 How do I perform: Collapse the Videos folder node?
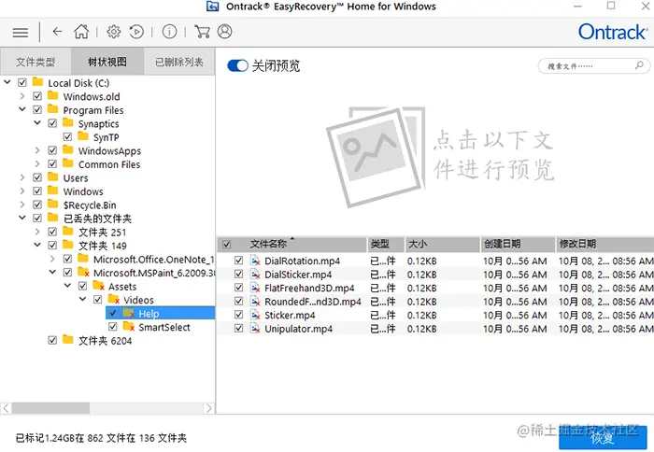(82, 299)
